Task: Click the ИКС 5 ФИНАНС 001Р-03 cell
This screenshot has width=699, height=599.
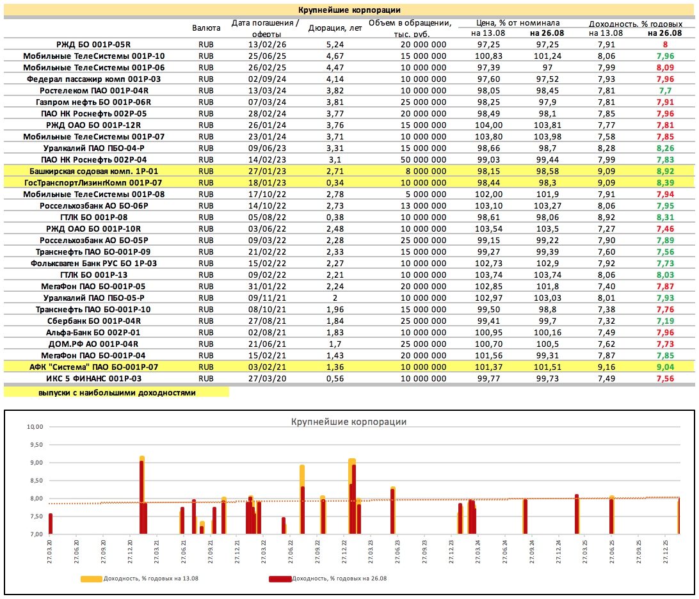Action: tap(93, 378)
